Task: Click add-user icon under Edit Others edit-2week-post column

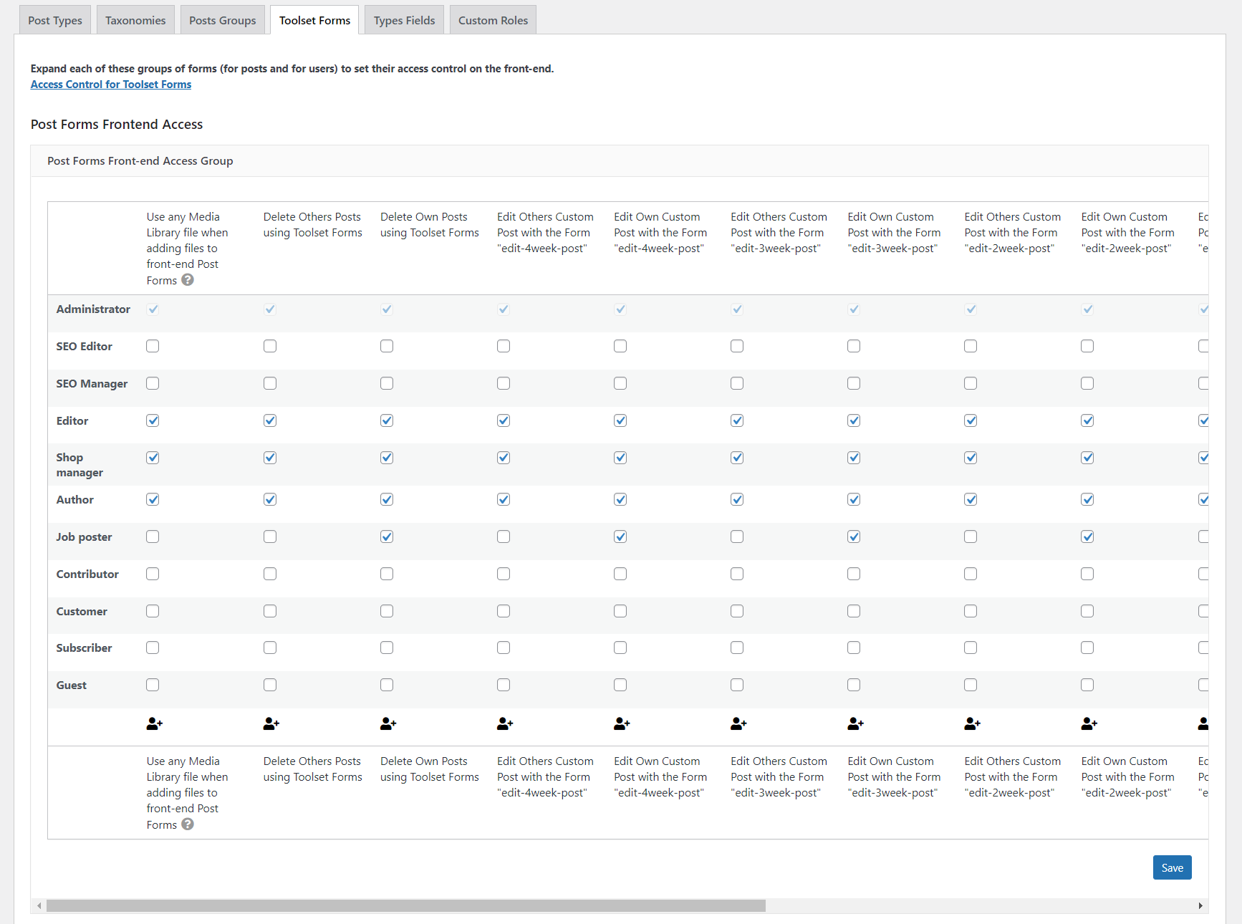Action: click(x=971, y=724)
